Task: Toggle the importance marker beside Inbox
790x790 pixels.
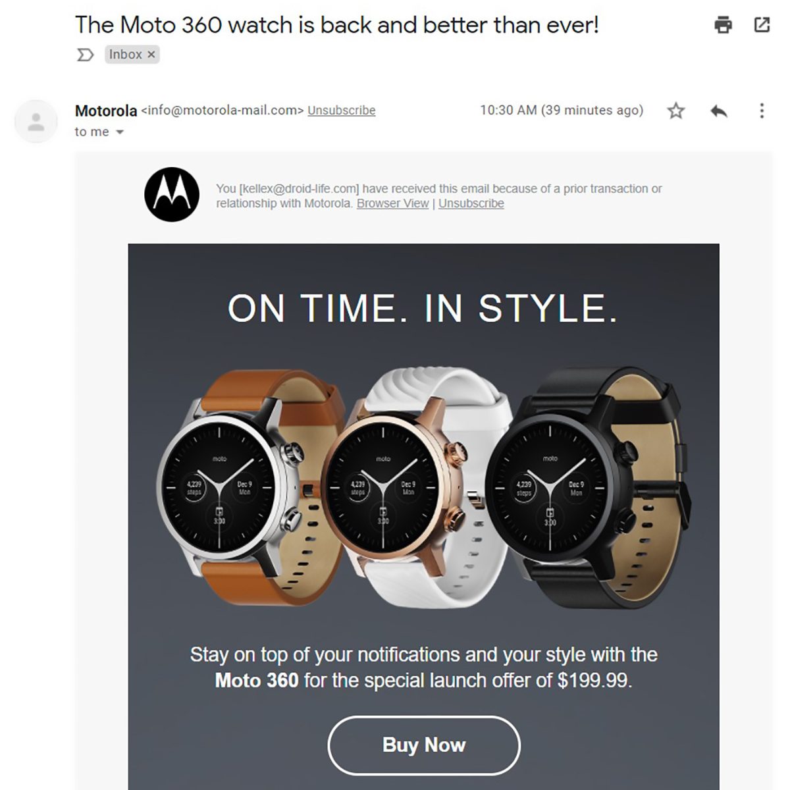Action: (86, 55)
